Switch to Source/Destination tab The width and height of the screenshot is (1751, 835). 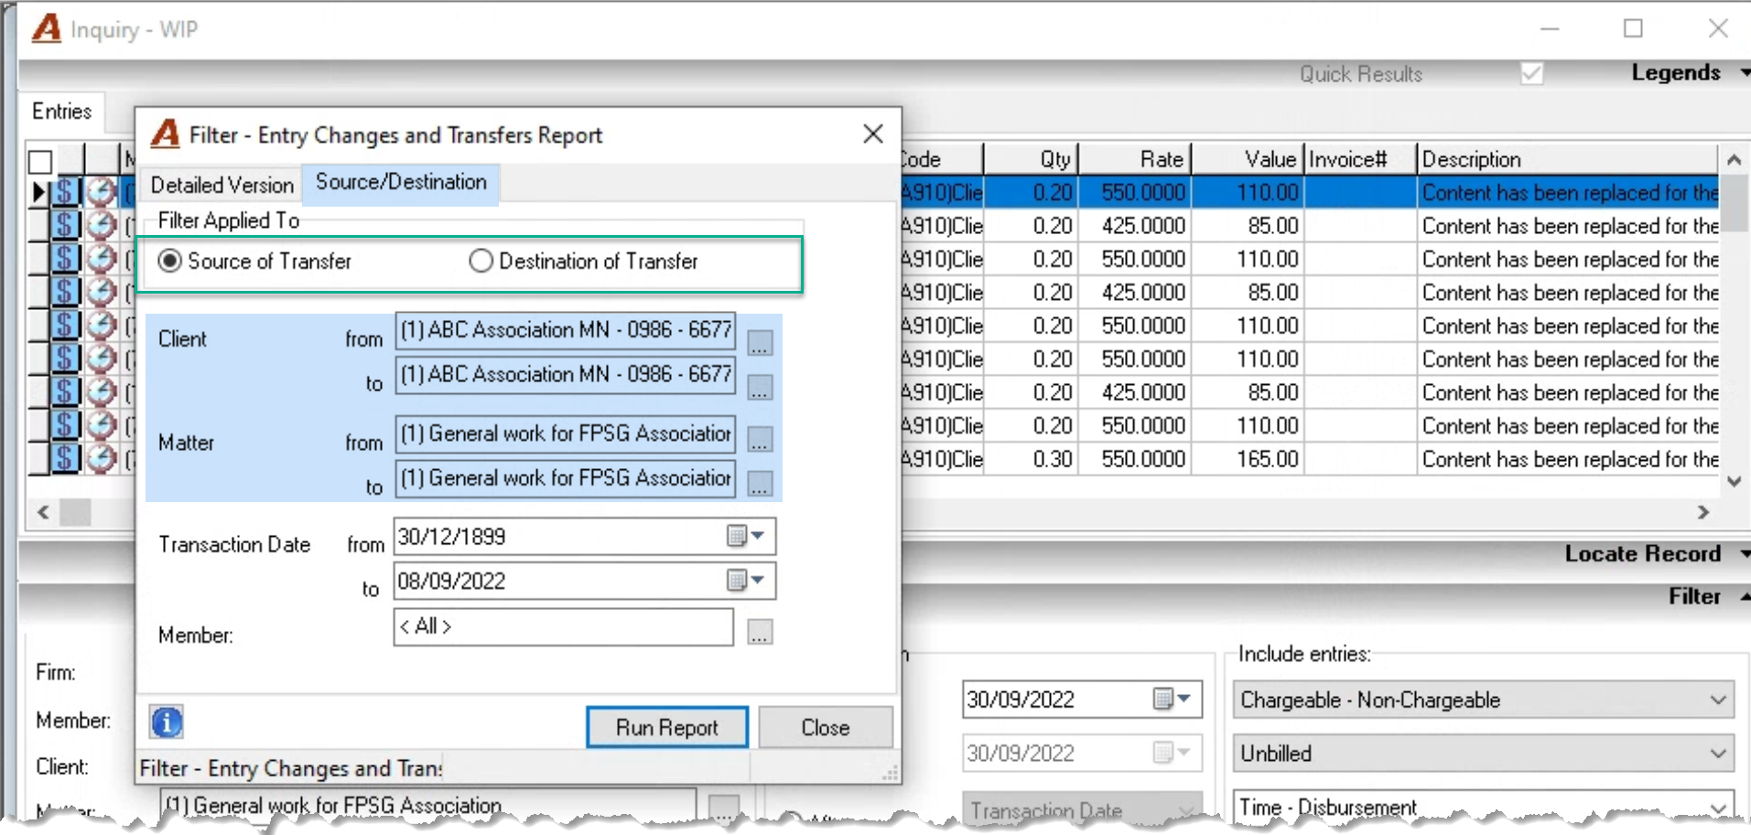[x=401, y=182]
